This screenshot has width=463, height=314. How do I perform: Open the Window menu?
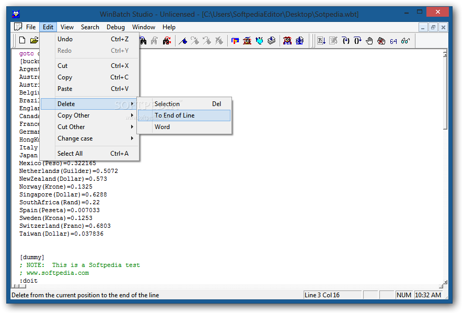tap(144, 27)
